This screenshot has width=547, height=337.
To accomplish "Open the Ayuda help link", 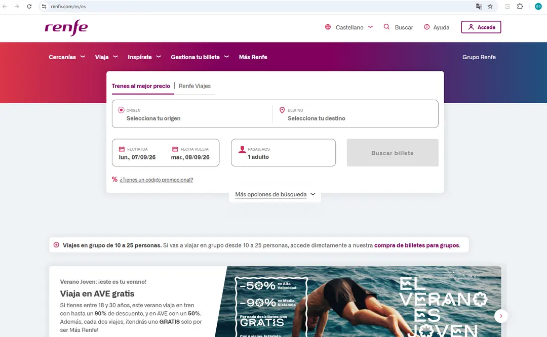I will coord(441,27).
